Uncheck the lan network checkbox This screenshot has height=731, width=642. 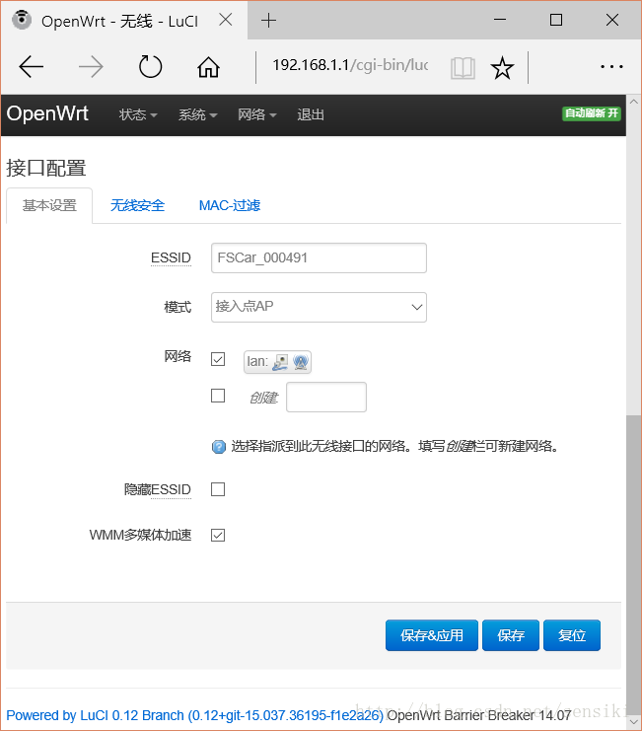click(218, 359)
